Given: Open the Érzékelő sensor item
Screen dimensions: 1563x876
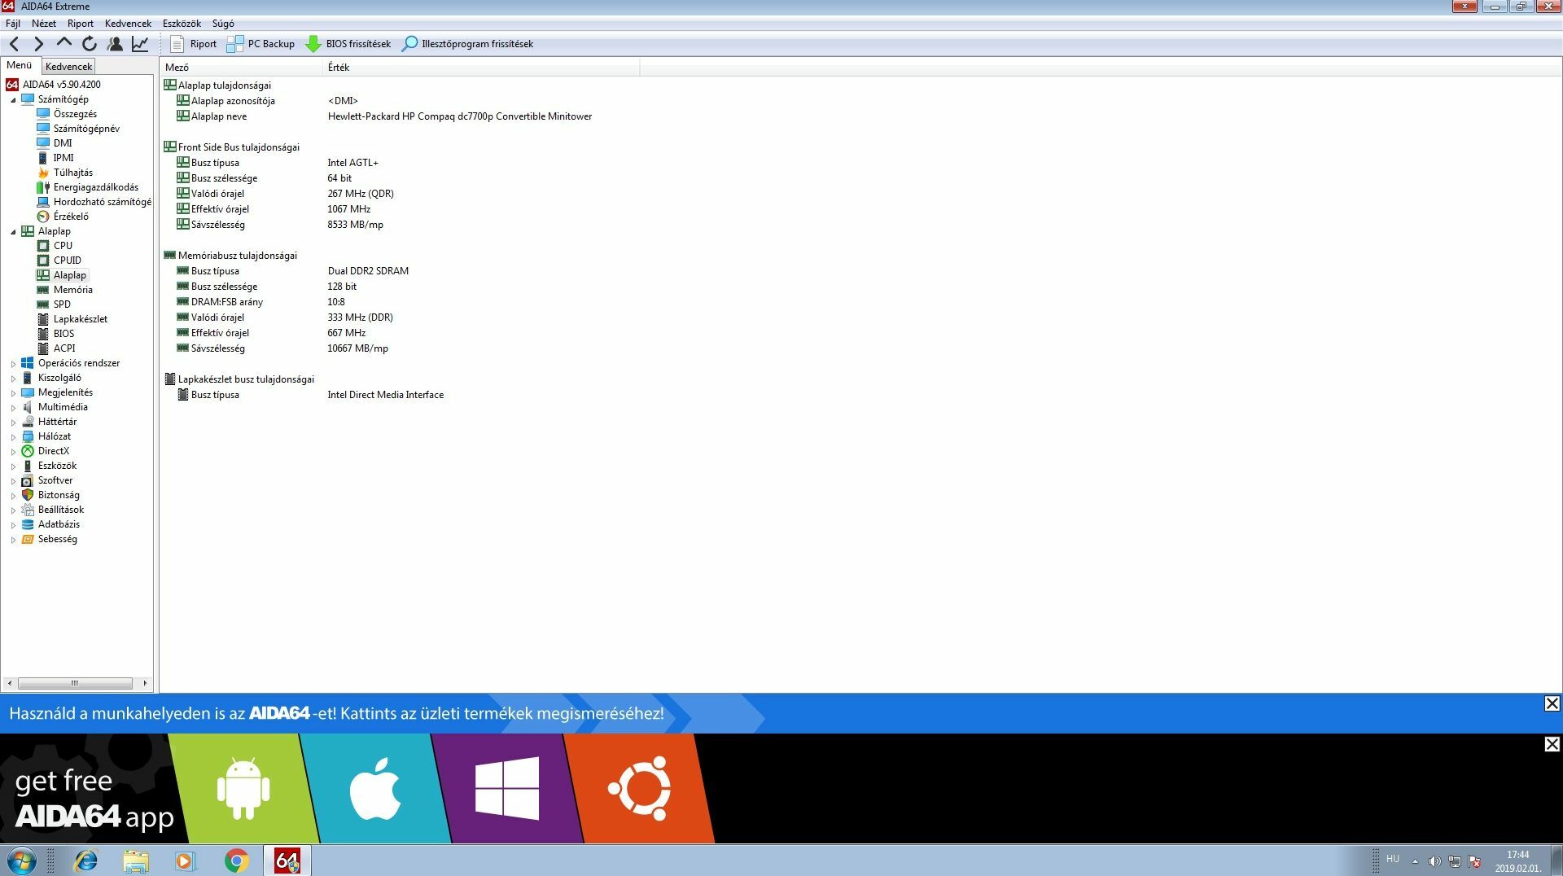Looking at the screenshot, I should 71,217.
